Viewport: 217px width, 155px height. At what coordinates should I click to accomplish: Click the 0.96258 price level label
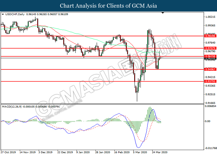(210, 56)
